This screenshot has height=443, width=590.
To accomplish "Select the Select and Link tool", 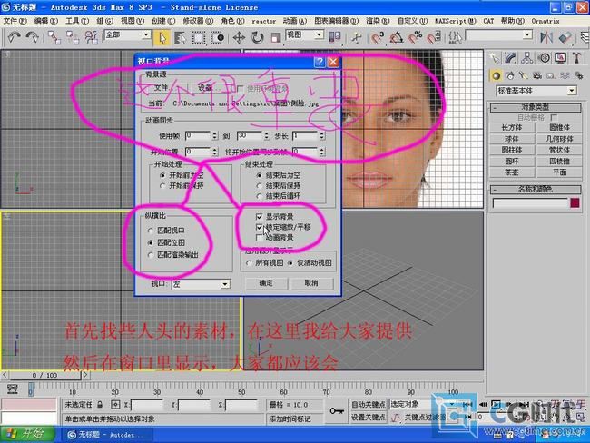I will [54, 37].
